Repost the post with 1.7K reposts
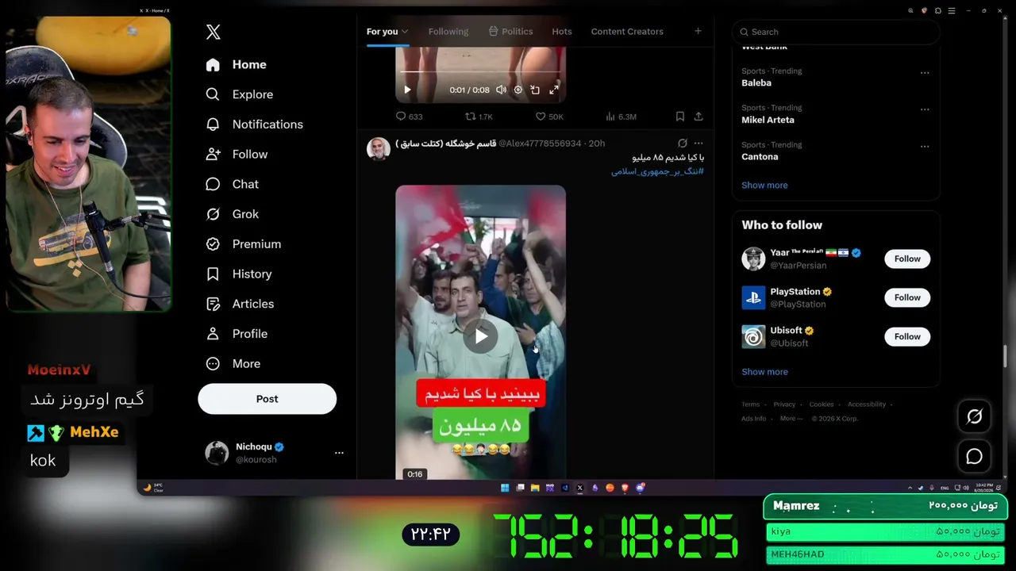Viewport: 1016px width, 571px height. pyautogui.click(x=479, y=117)
